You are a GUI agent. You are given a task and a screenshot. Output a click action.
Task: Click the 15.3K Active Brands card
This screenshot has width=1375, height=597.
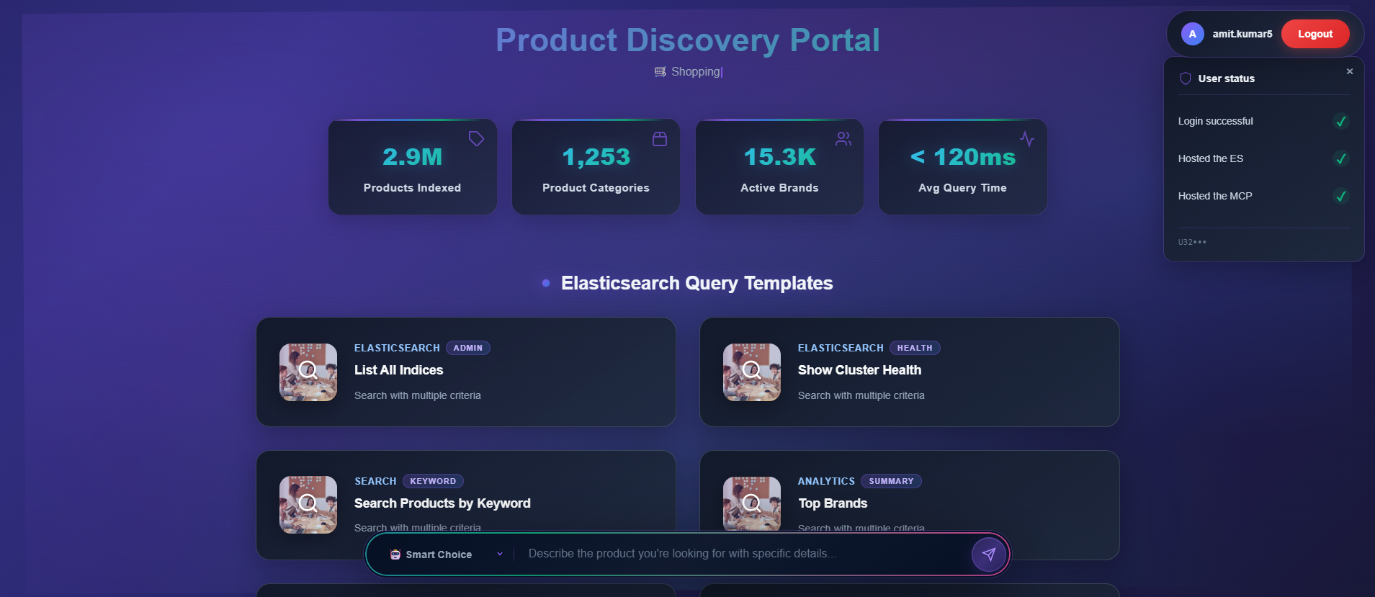(779, 166)
